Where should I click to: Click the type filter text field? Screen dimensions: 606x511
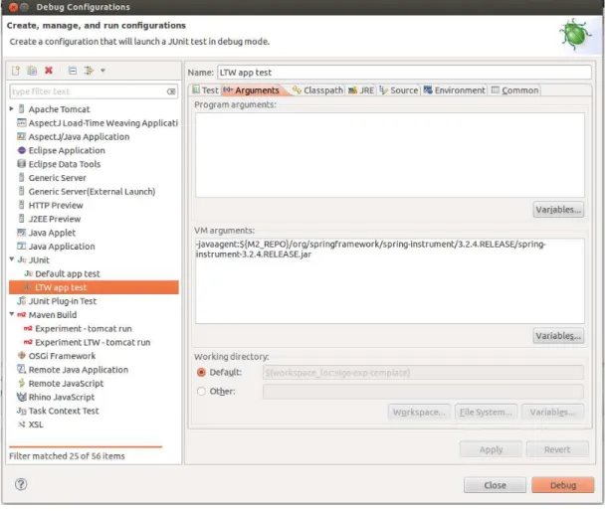[94, 91]
